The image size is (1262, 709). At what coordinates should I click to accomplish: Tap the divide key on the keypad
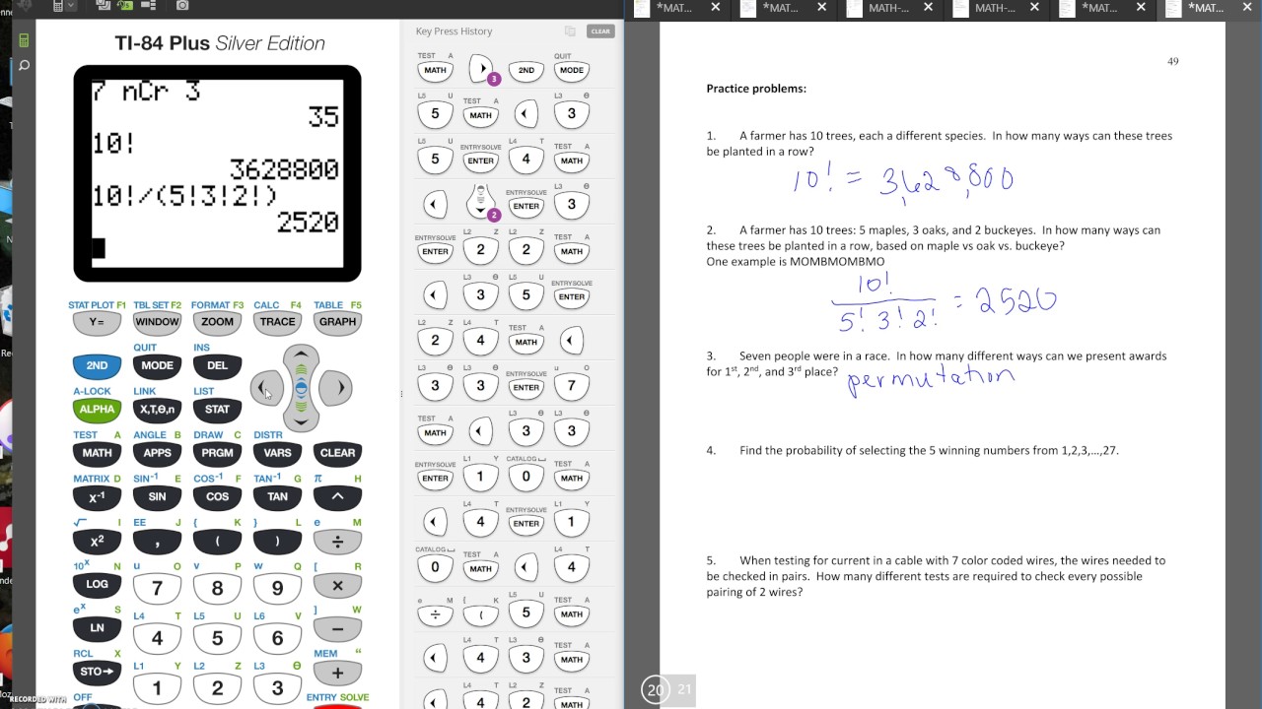click(x=337, y=542)
